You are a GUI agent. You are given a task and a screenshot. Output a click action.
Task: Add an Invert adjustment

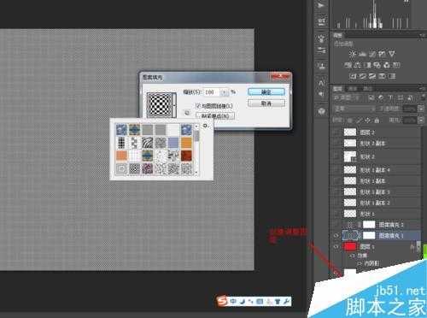tap(353, 76)
